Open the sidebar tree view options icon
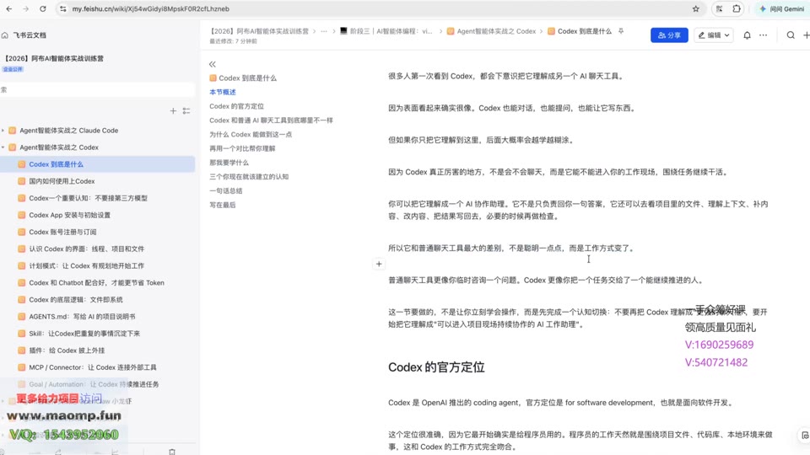 point(186,111)
